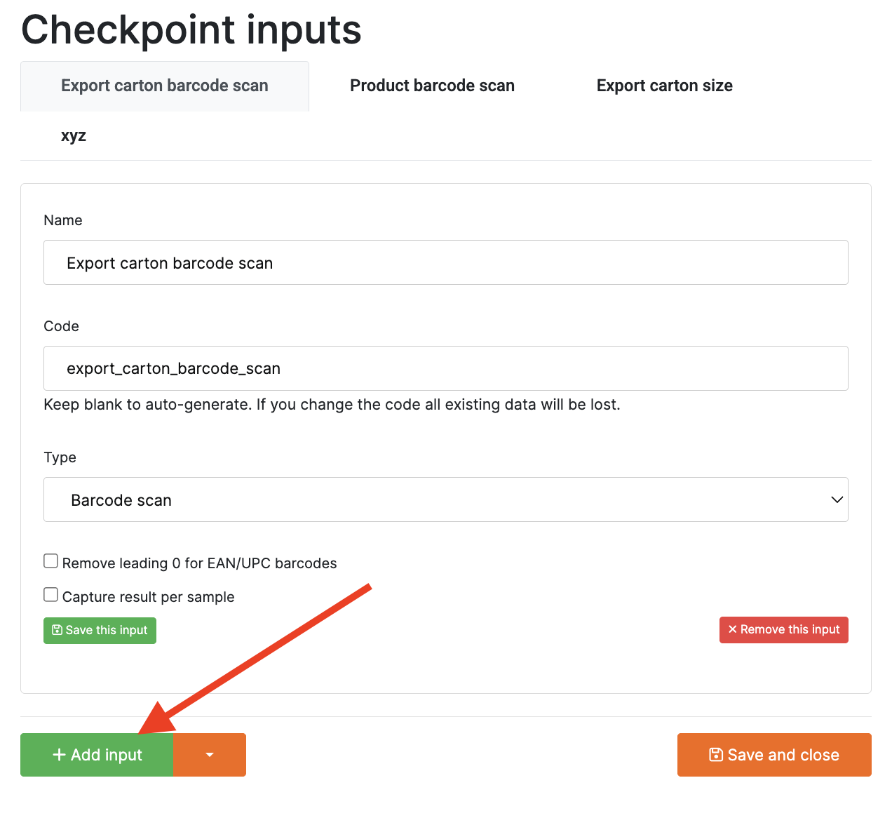Open the Type dropdown showing Barcode scan
The height and width of the screenshot is (825, 892).
coord(445,499)
